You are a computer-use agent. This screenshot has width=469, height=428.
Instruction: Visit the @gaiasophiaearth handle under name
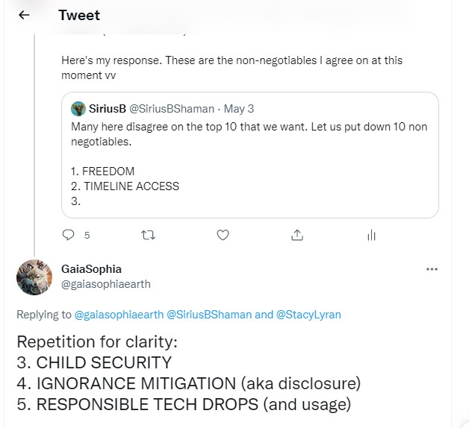click(x=106, y=284)
